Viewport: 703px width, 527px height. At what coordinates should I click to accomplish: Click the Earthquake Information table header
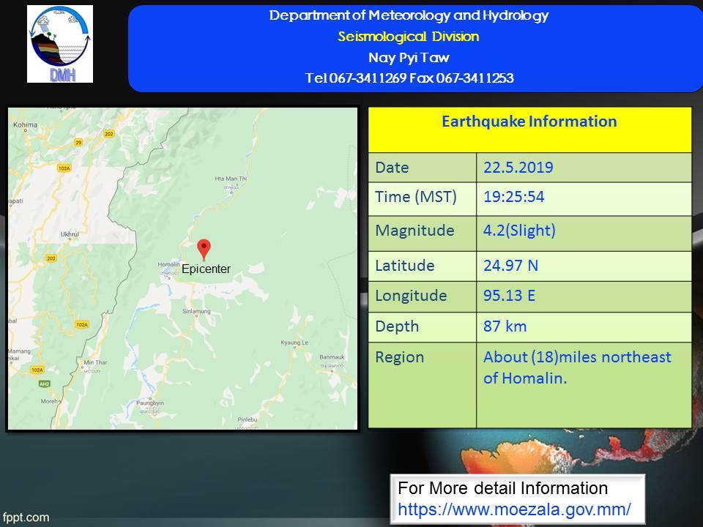529,122
